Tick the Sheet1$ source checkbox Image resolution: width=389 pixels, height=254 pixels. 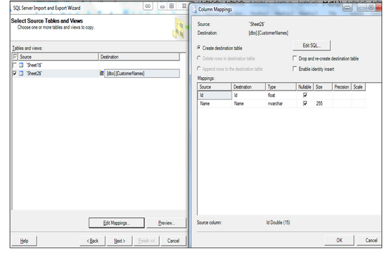click(15, 65)
